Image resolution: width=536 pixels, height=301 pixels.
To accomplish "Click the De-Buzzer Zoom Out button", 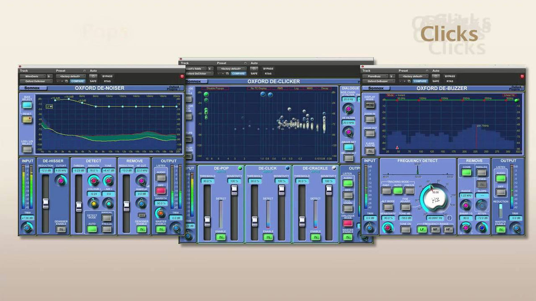I will click(x=369, y=133).
